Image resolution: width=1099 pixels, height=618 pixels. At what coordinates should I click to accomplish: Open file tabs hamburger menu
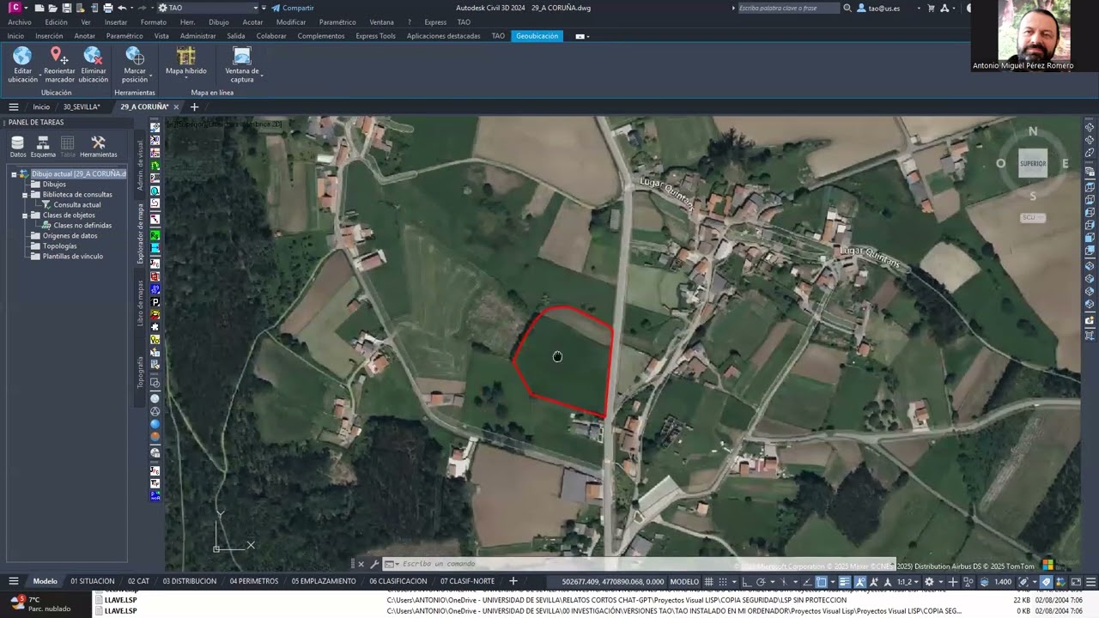click(x=13, y=107)
